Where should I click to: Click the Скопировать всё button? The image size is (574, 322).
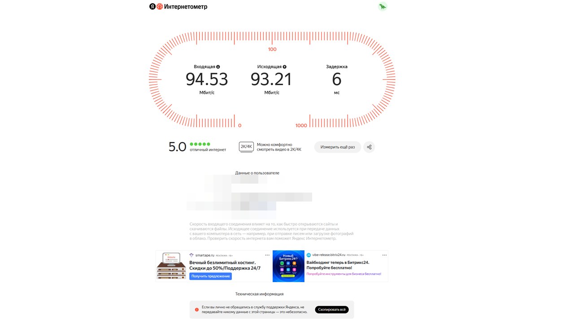click(332, 309)
